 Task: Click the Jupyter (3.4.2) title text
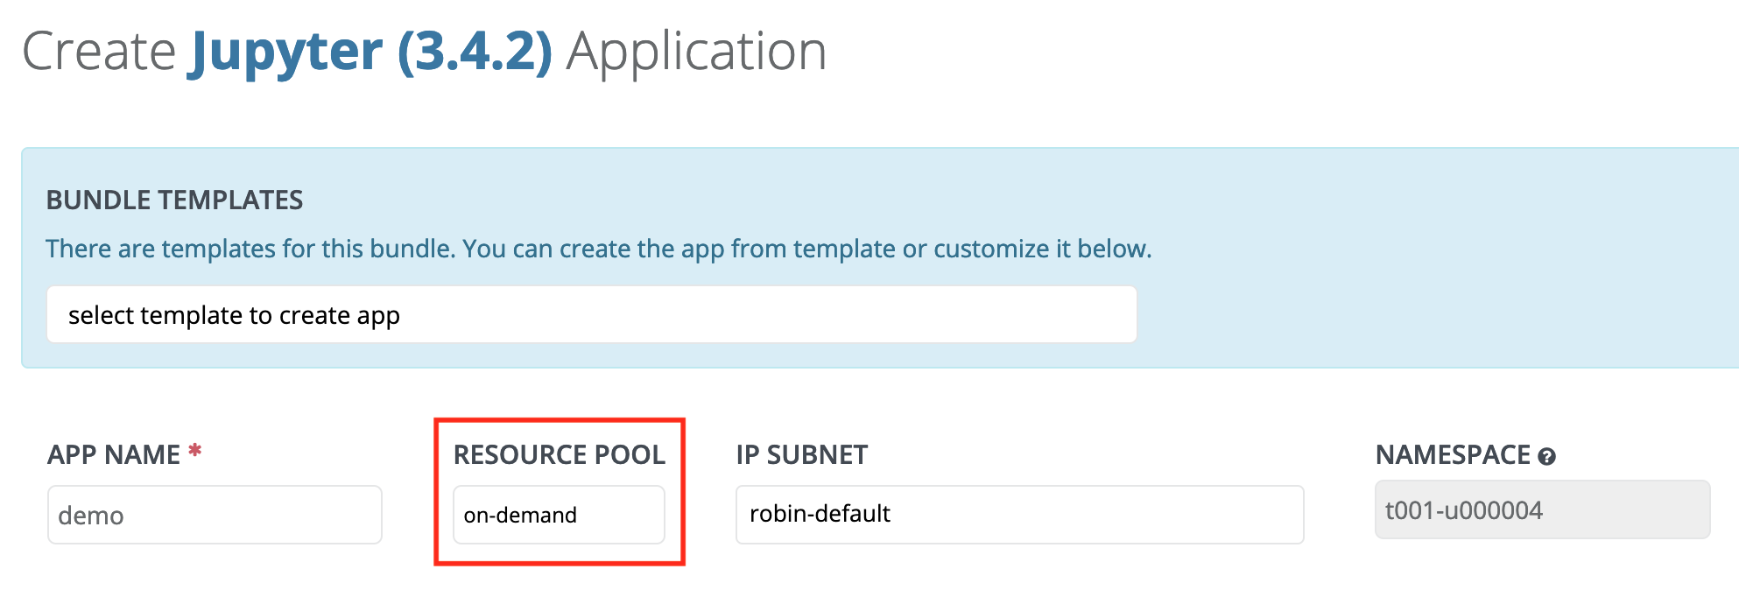tap(371, 51)
